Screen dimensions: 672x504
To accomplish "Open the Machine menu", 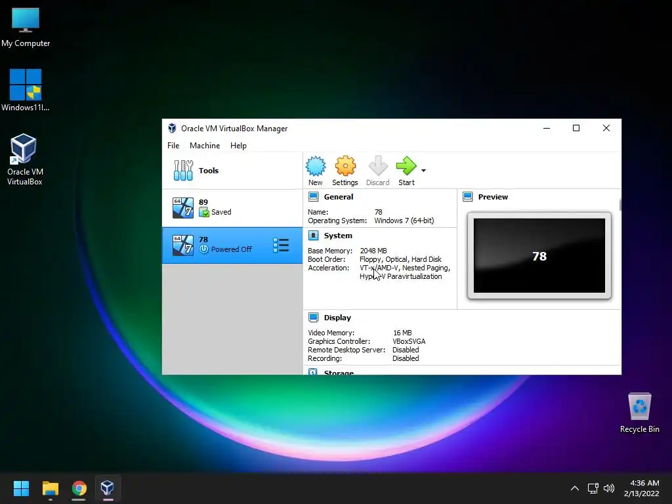I will tap(205, 146).
